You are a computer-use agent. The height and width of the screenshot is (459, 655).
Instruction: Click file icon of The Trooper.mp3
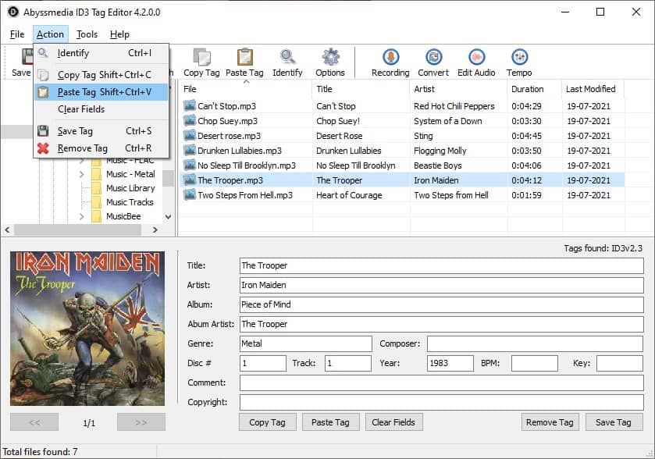point(190,180)
